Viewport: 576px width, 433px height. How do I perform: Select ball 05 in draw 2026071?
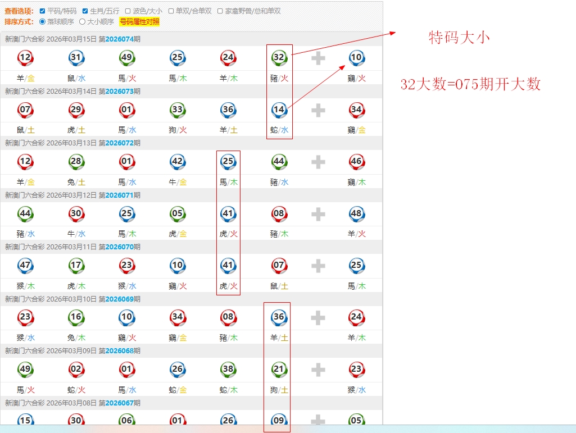[x=178, y=213]
